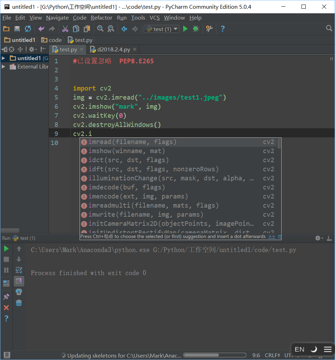Select imwrite(filename, img, params) suggestion
The width and height of the screenshot is (335, 360).
click(179, 215)
